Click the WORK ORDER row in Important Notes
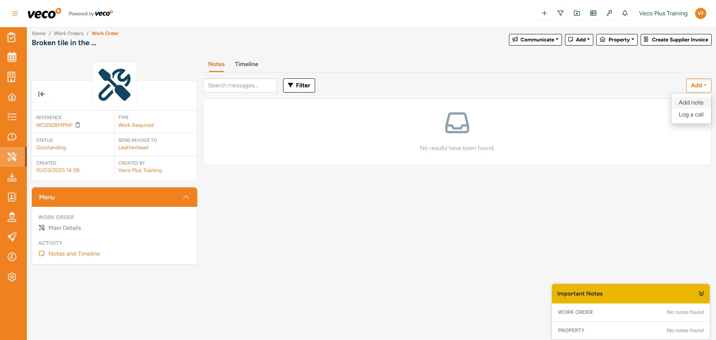 pyautogui.click(x=631, y=312)
